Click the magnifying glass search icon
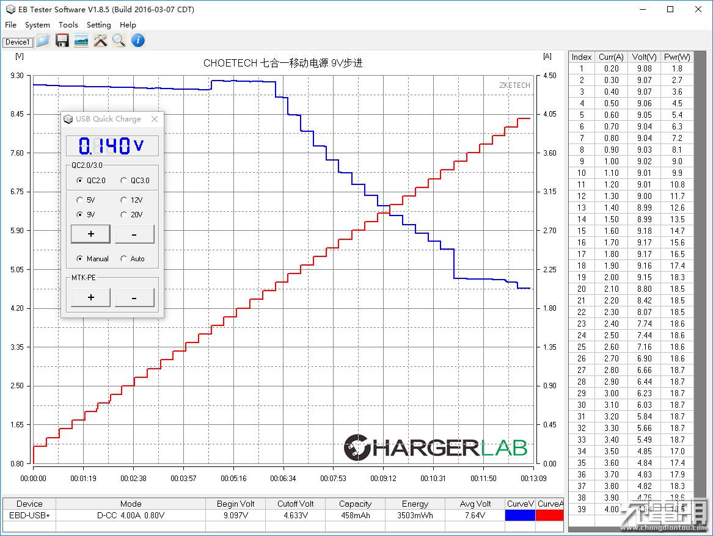The image size is (713, 536). 119,41
